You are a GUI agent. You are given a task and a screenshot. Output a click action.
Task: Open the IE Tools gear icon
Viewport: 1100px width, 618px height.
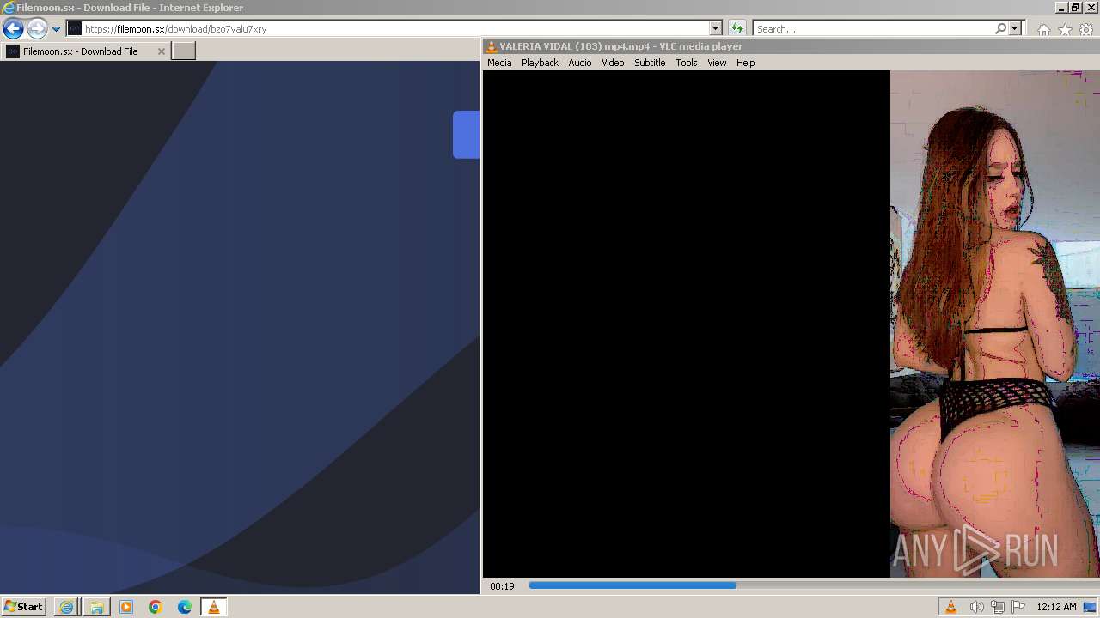click(1086, 30)
